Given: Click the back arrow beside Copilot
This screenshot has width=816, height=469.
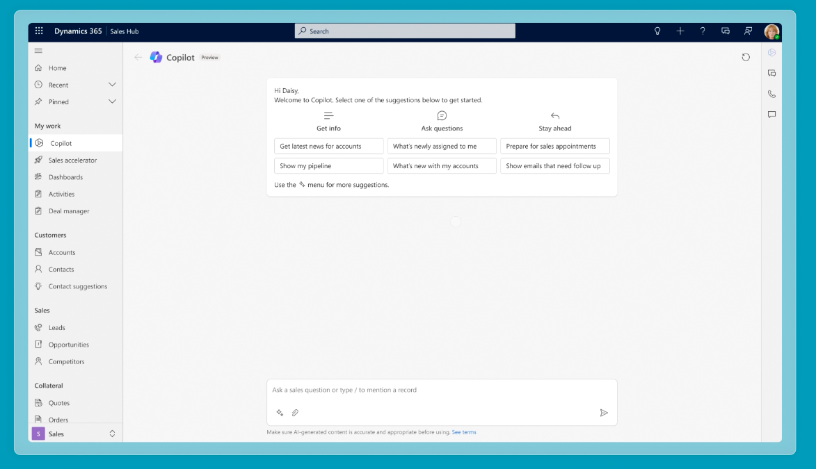Looking at the screenshot, I should click(138, 57).
